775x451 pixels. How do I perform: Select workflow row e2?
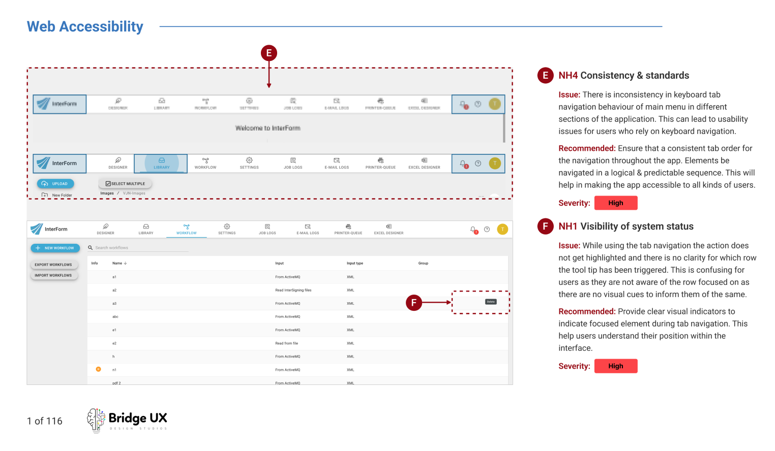[297, 343]
